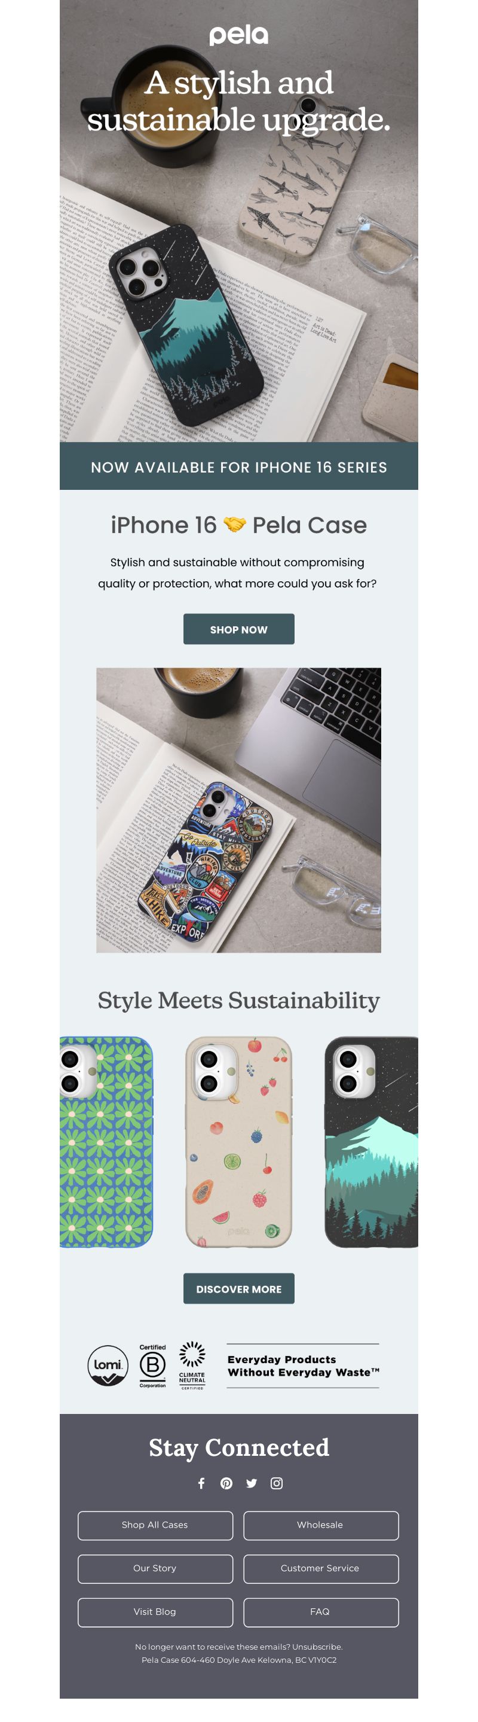This screenshot has height=1722, width=478.
Task: Visit Blog button in footer
Action: point(155,1612)
